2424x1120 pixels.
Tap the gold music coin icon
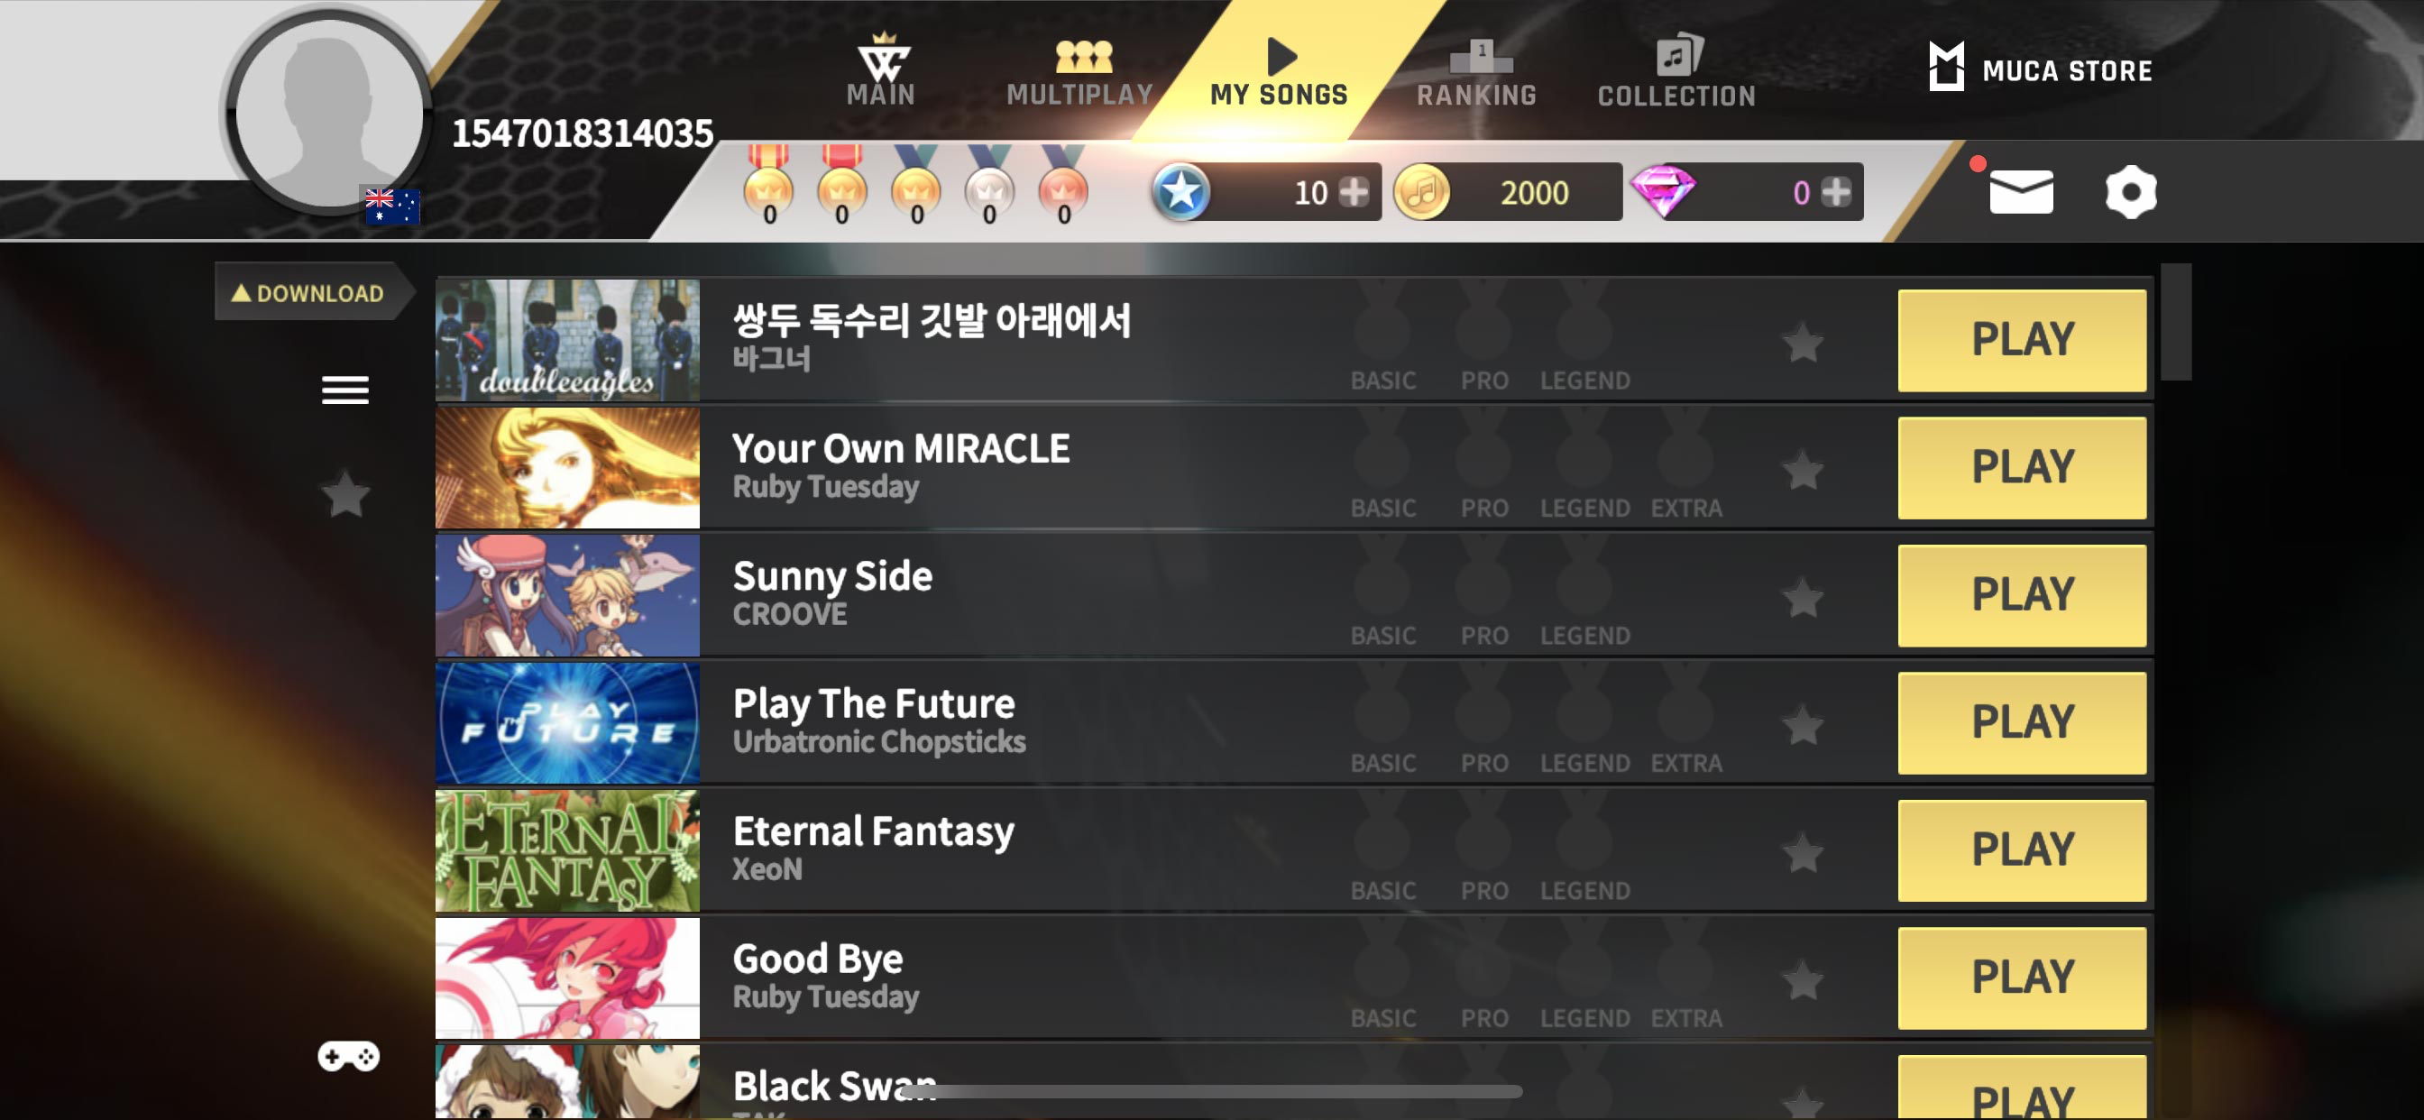click(1421, 192)
